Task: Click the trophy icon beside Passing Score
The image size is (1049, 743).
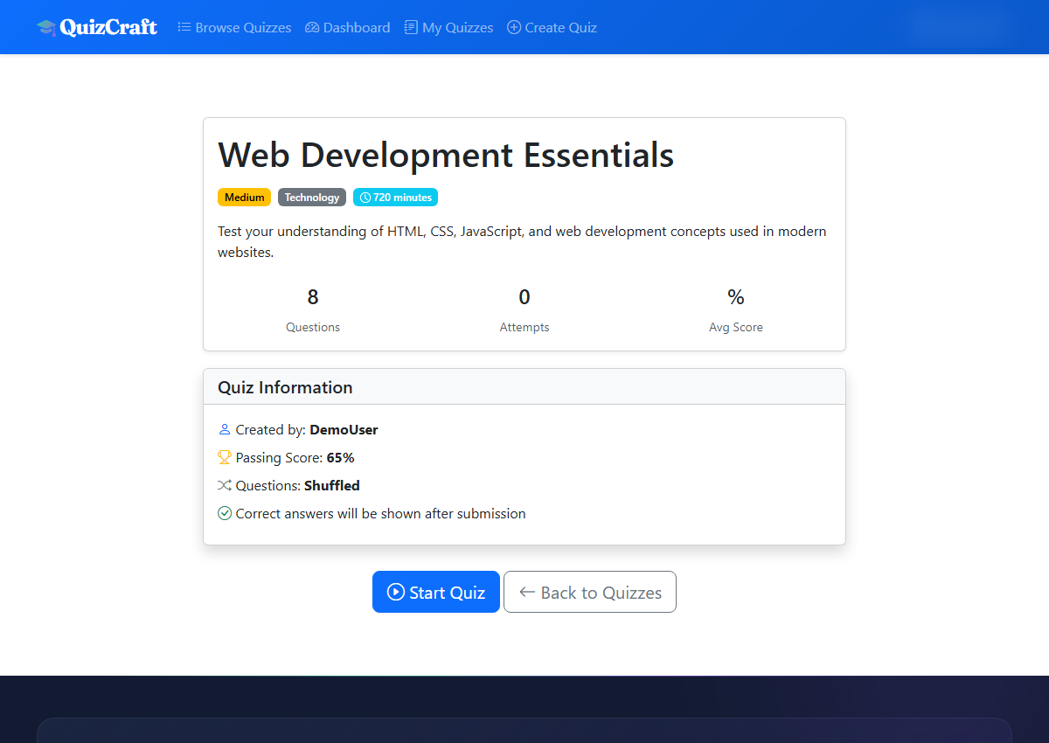Action: pyautogui.click(x=225, y=457)
